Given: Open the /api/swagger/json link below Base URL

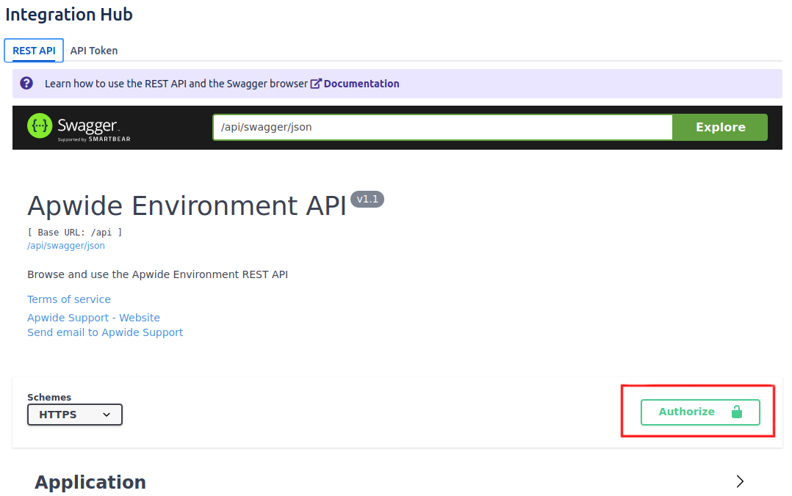Looking at the screenshot, I should (x=66, y=246).
